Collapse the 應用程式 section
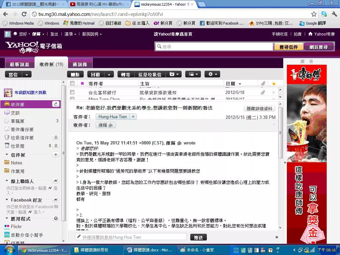340x255 pixels. click(7, 218)
